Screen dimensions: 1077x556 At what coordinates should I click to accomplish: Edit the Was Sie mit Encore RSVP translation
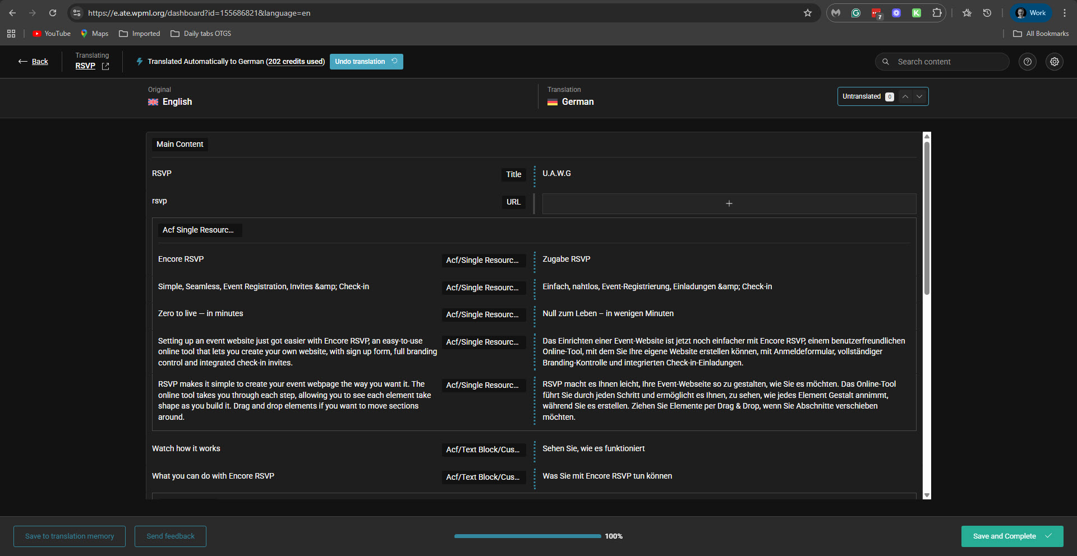click(x=607, y=476)
